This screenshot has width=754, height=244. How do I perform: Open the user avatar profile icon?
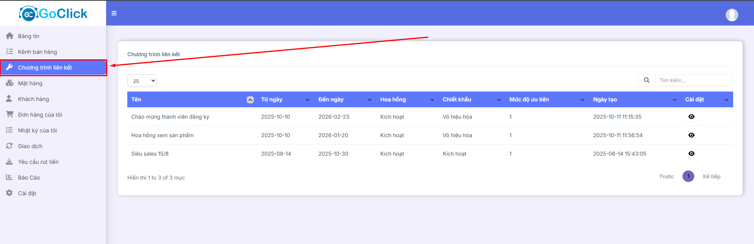point(732,15)
